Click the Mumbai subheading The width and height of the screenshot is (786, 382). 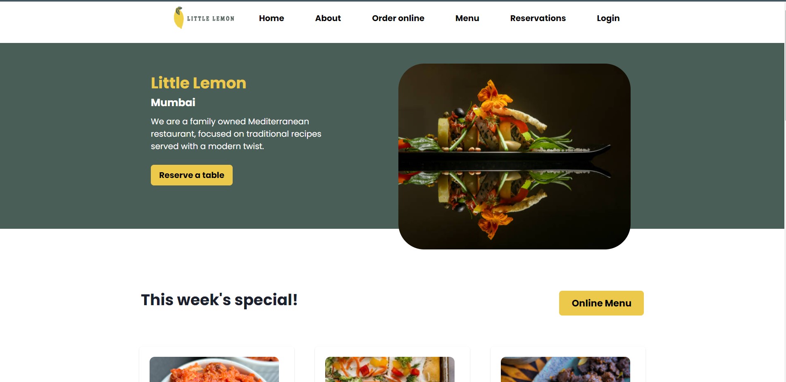173,102
